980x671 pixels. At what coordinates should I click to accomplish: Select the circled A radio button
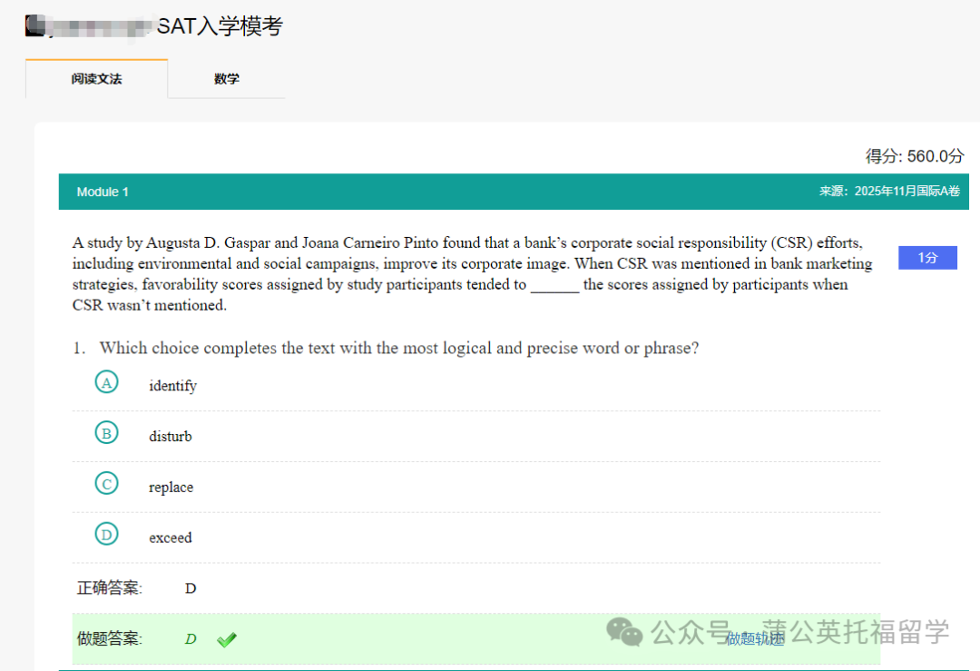pos(107,383)
